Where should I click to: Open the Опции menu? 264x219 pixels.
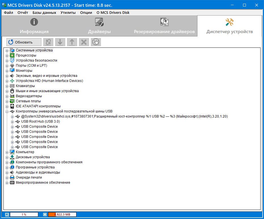[86, 13]
